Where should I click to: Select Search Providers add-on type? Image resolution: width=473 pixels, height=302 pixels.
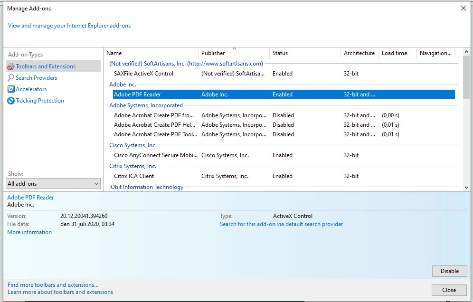pyautogui.click(x=36, y=78)
